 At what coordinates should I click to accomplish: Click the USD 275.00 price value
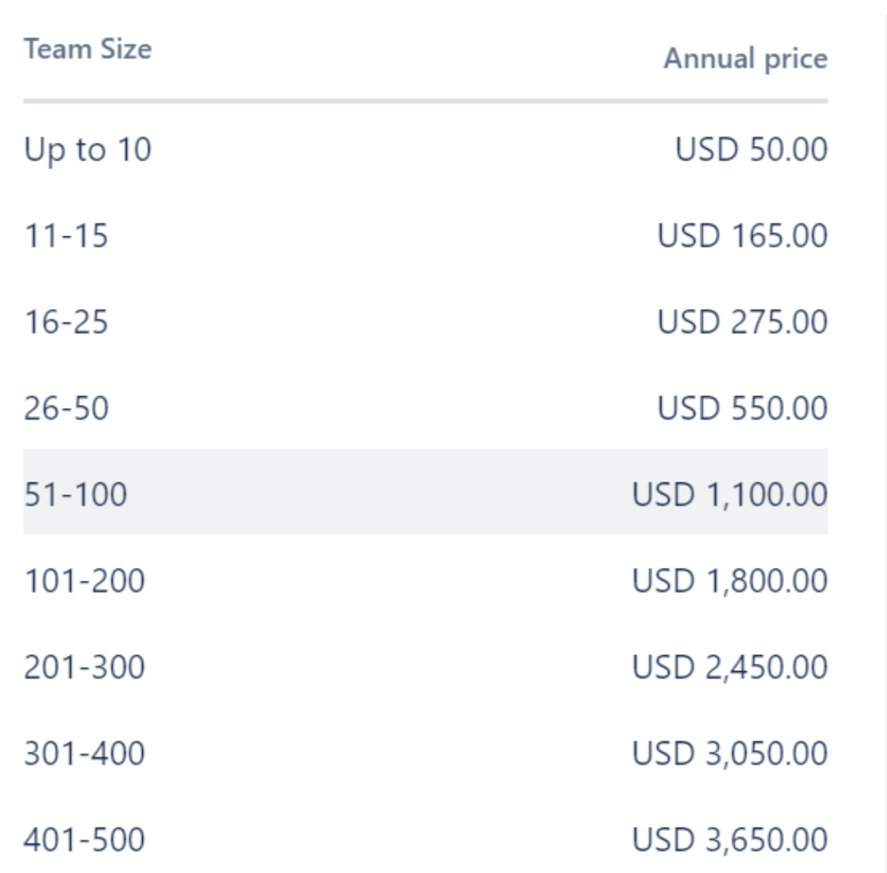coord(742,321)
